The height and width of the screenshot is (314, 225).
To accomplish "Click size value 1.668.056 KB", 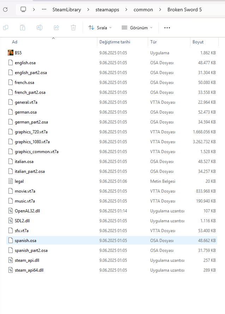I will (x=204, y=132).
